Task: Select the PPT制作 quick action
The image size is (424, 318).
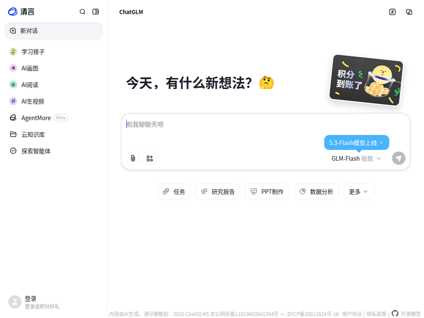Action: (267, 191)
